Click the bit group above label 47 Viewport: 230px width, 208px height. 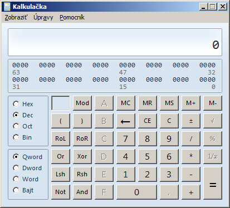(127, 65)
